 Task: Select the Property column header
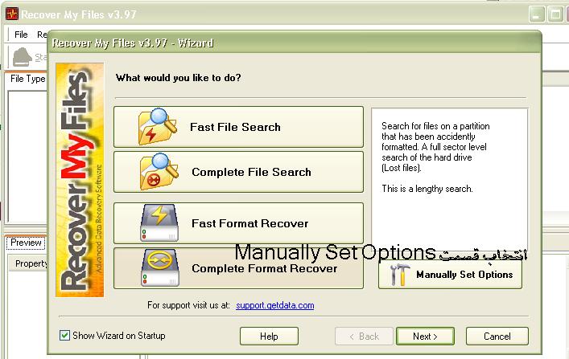[30, 263]
